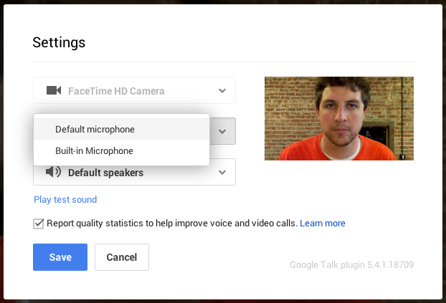Click the FaceTime HD Camera label text

116,91
